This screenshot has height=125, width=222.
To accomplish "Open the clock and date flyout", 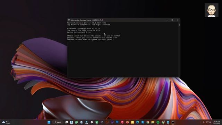I will (x=216, y=122).
